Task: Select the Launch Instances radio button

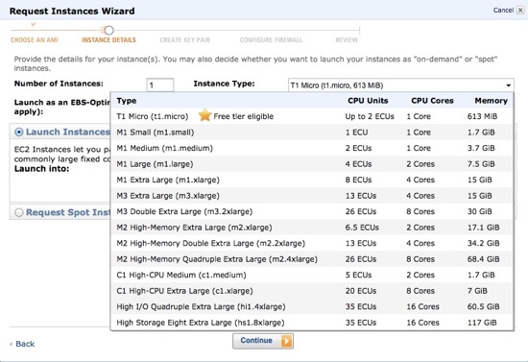Action: [x=19, y=133]
